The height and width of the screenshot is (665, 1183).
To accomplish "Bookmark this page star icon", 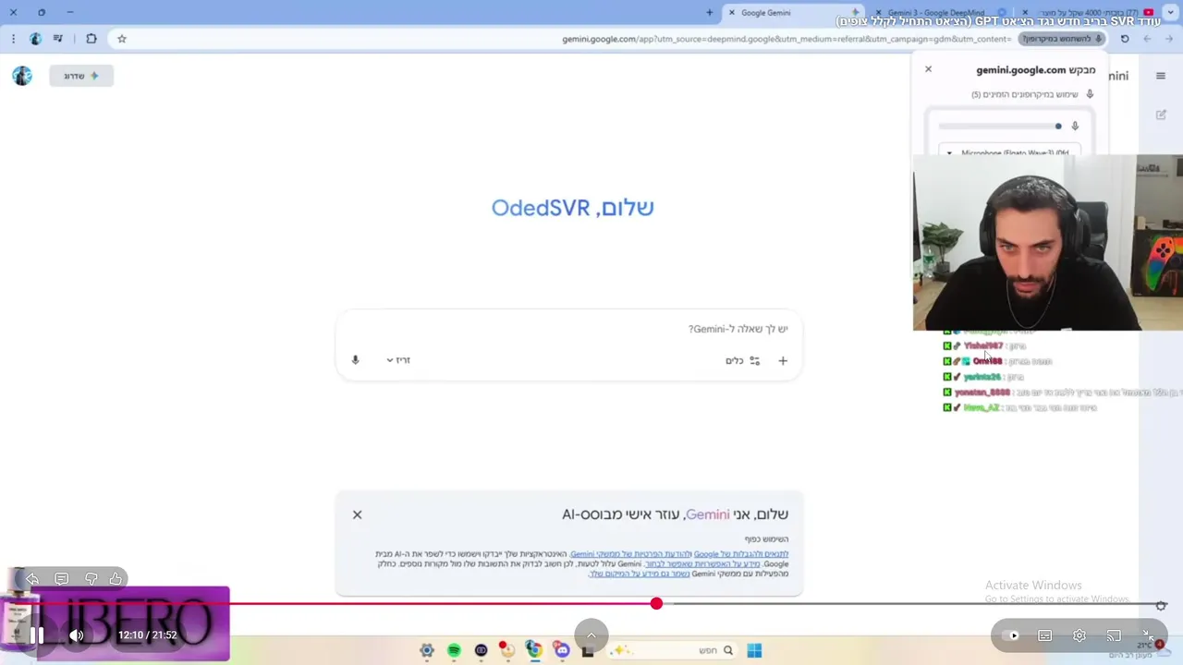I will tap(122, 39).
